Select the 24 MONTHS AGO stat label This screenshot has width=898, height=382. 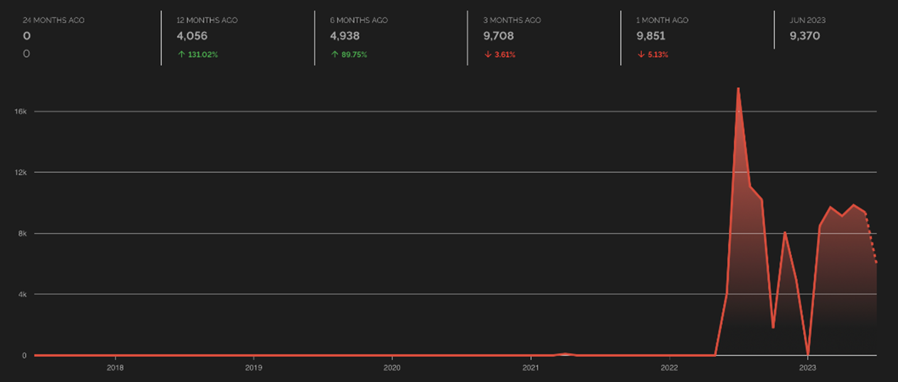pyautogui.click(x=53, y=20)
